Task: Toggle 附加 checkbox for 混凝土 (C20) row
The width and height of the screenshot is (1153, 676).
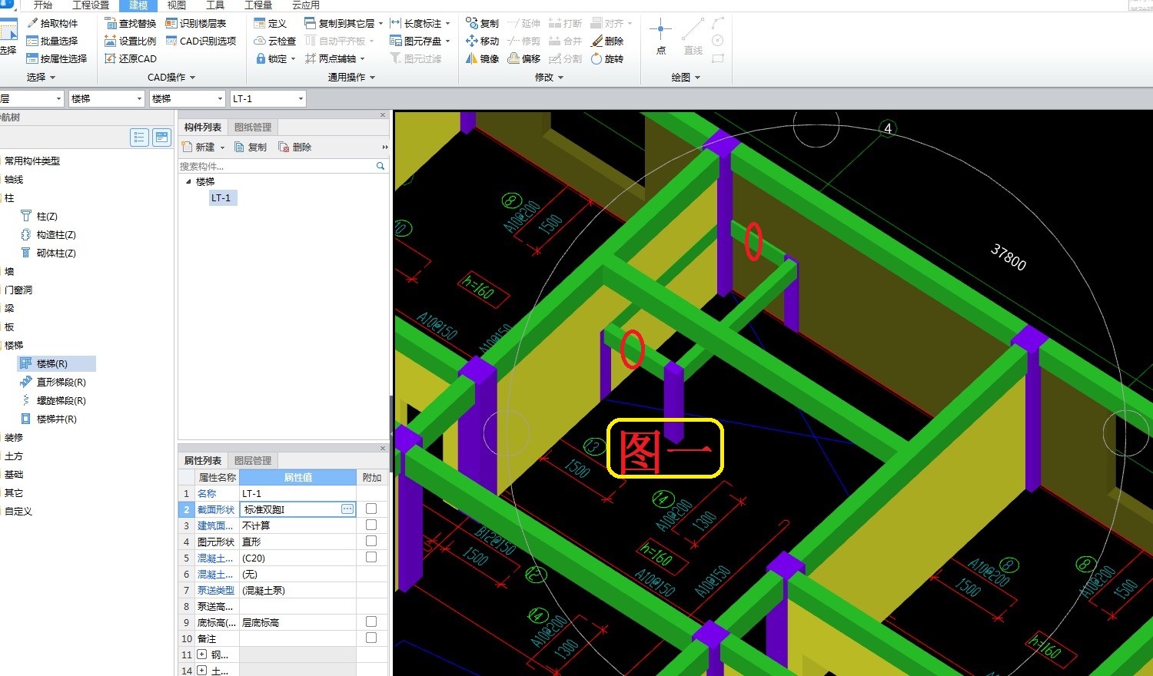Action: 371,557
